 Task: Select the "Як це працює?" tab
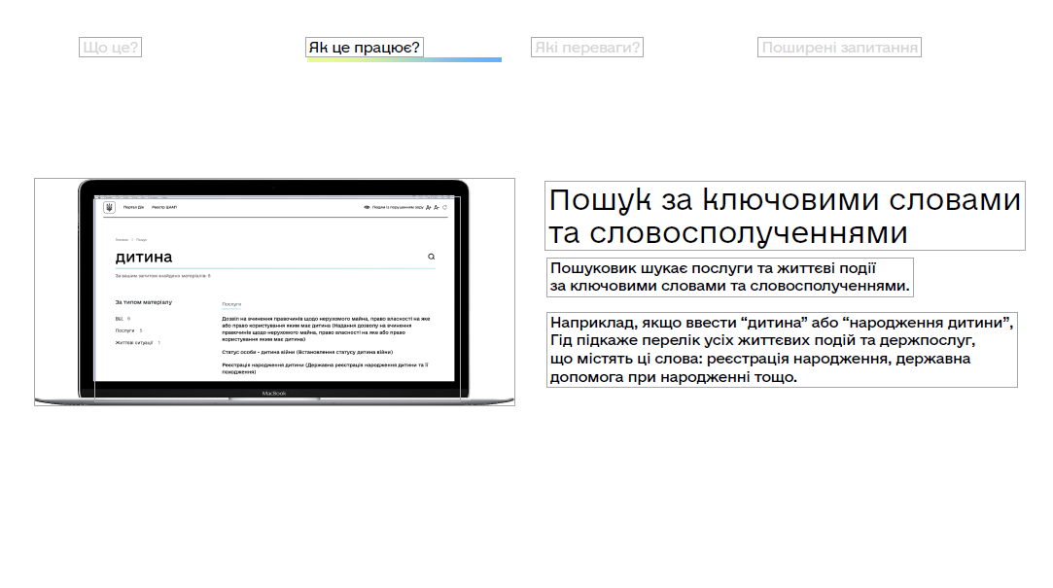click(365, 48)
